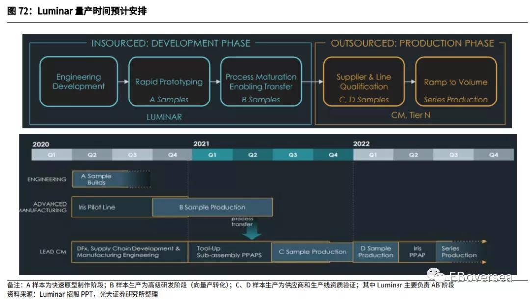Click the 'DFx, Supply Chain Development' bar
Image resolution: width=530 pixels, height=299 pixels.
tap(130, 252)
